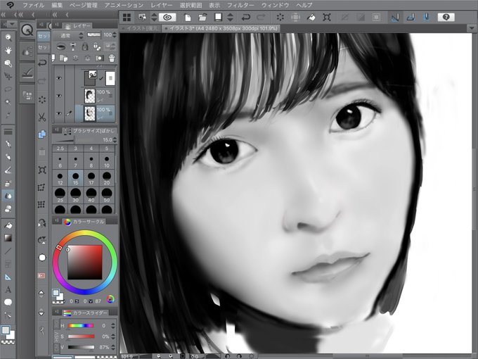Select the Eraser tool
The image size is (478, 359).
[x=8, y=209]
